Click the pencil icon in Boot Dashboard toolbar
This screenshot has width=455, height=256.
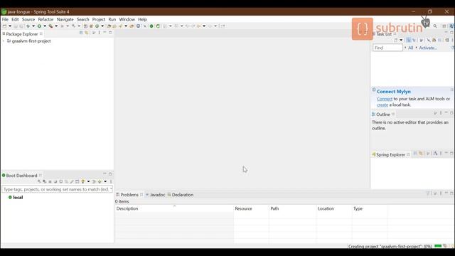click(x=72, y=182)
